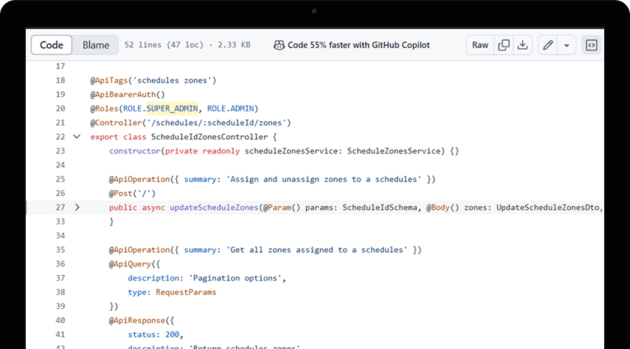Edit file with pencil icon
This screenshot has height=349, width=630.
548,45
